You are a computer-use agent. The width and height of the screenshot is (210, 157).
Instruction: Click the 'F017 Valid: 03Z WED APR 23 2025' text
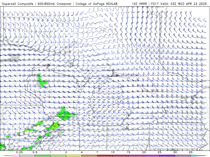point(179,4)
